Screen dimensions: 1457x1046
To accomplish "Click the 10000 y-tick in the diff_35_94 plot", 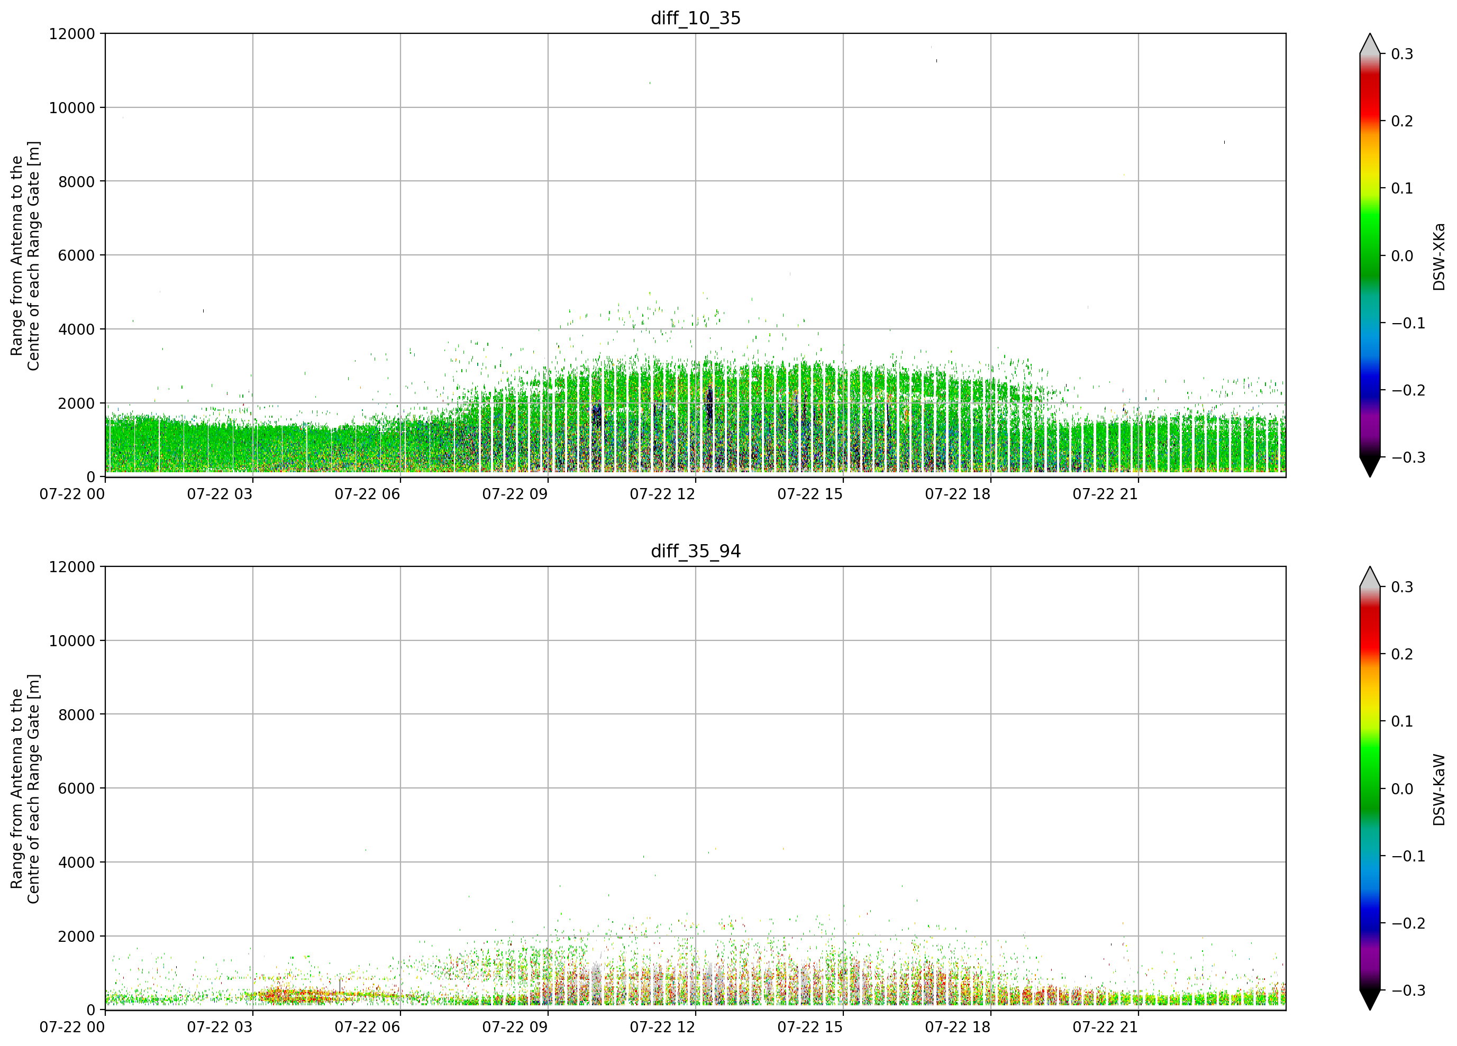I will pos(72,641).
